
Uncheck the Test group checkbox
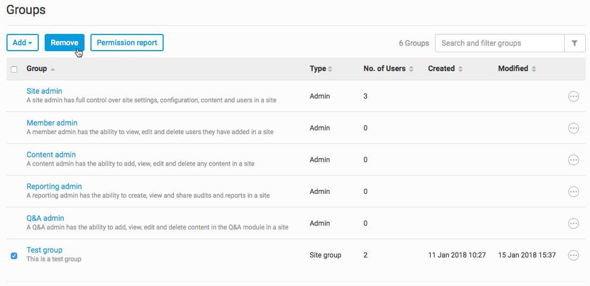click(14, 255)
